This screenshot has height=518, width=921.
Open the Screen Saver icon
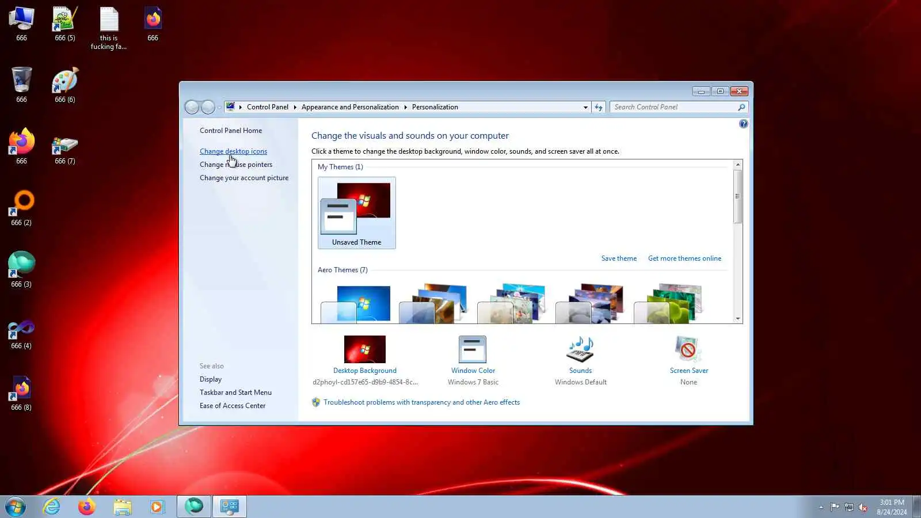tap(688, 349)
